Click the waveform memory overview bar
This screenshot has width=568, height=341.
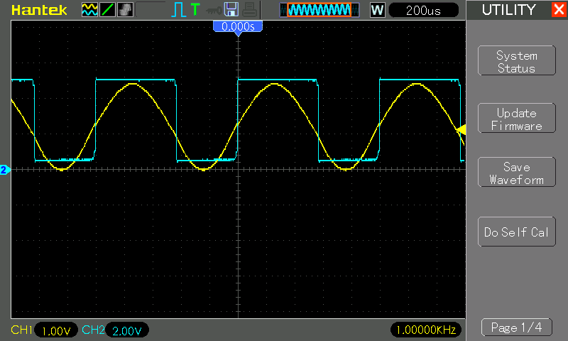coord(319,10)
